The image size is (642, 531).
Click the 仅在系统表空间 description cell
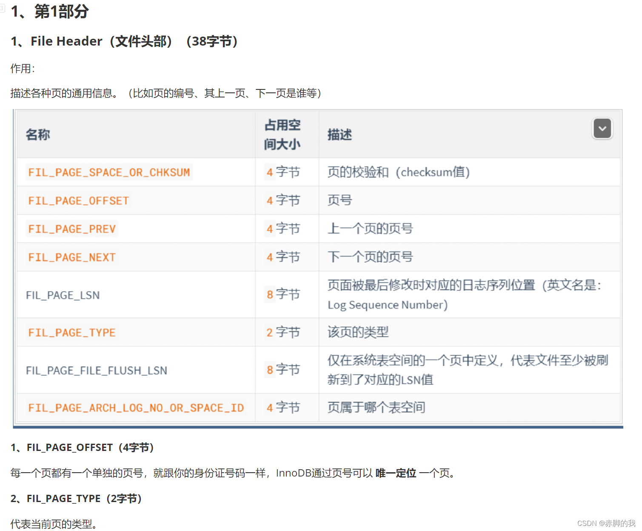pos(470,370)
